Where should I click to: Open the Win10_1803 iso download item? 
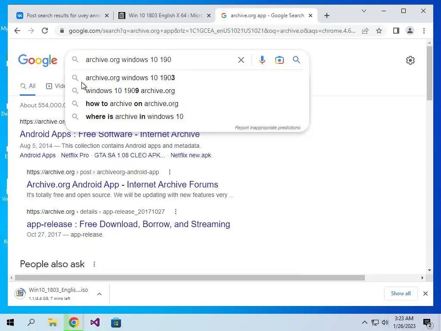click(x=53, y=294)
